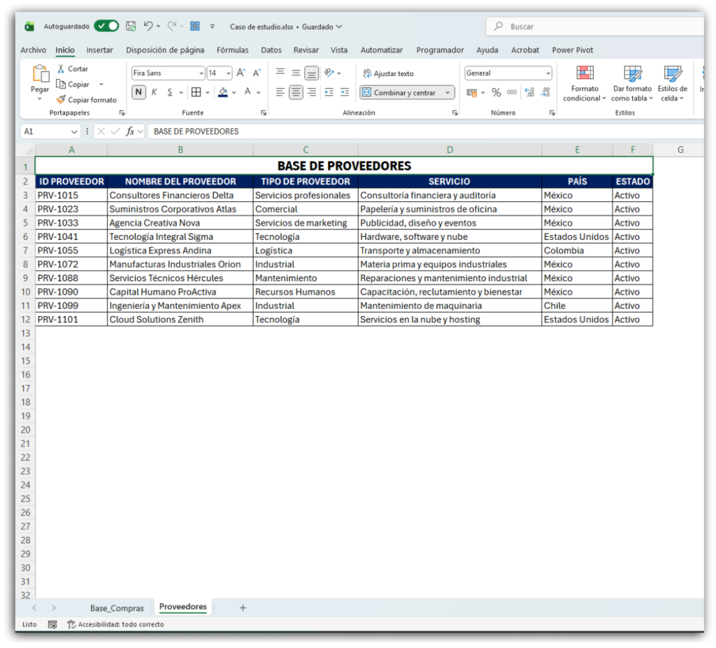Switch to Base_Compras sheet tab

point(117,608)
